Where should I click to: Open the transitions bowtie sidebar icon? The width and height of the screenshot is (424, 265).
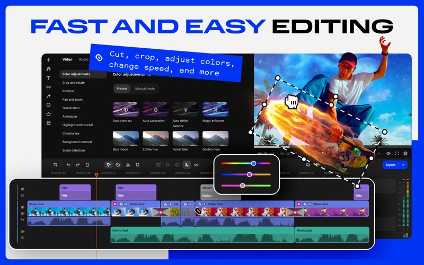pyautogui.click(x=48, y=87)
